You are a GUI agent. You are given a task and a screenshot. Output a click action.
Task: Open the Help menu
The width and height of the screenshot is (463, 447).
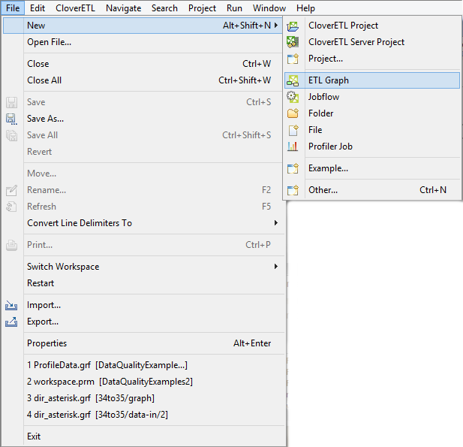click(x=305, y=8)
